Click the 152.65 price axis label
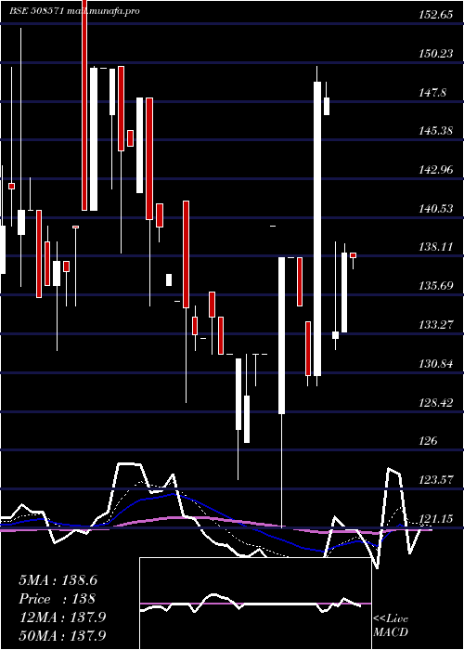The image size is (464, 650). [434, 15]
